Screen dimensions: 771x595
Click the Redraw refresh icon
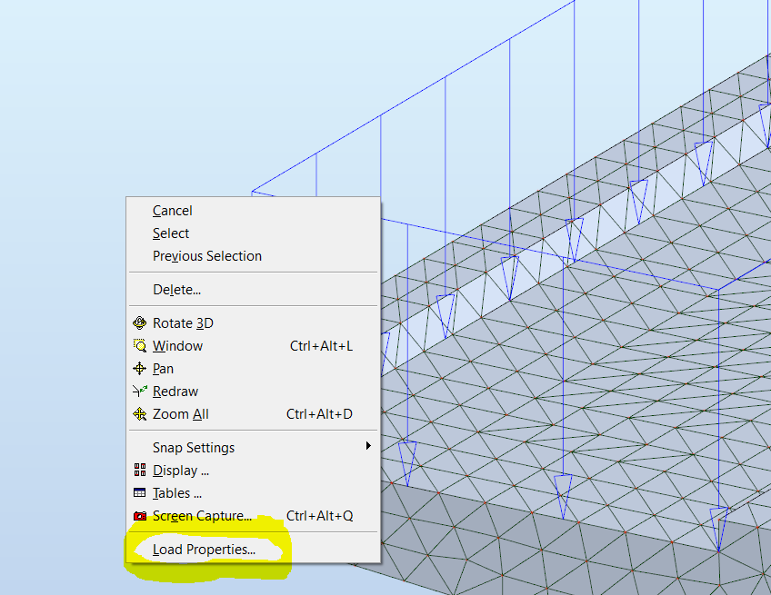(x=140, y=391)
